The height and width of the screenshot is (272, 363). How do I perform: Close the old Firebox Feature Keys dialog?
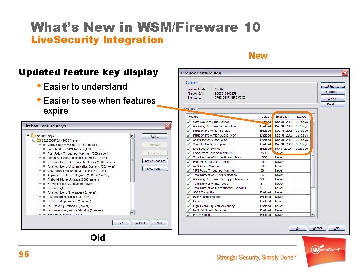pyautogui.click(x=168, y=126)
